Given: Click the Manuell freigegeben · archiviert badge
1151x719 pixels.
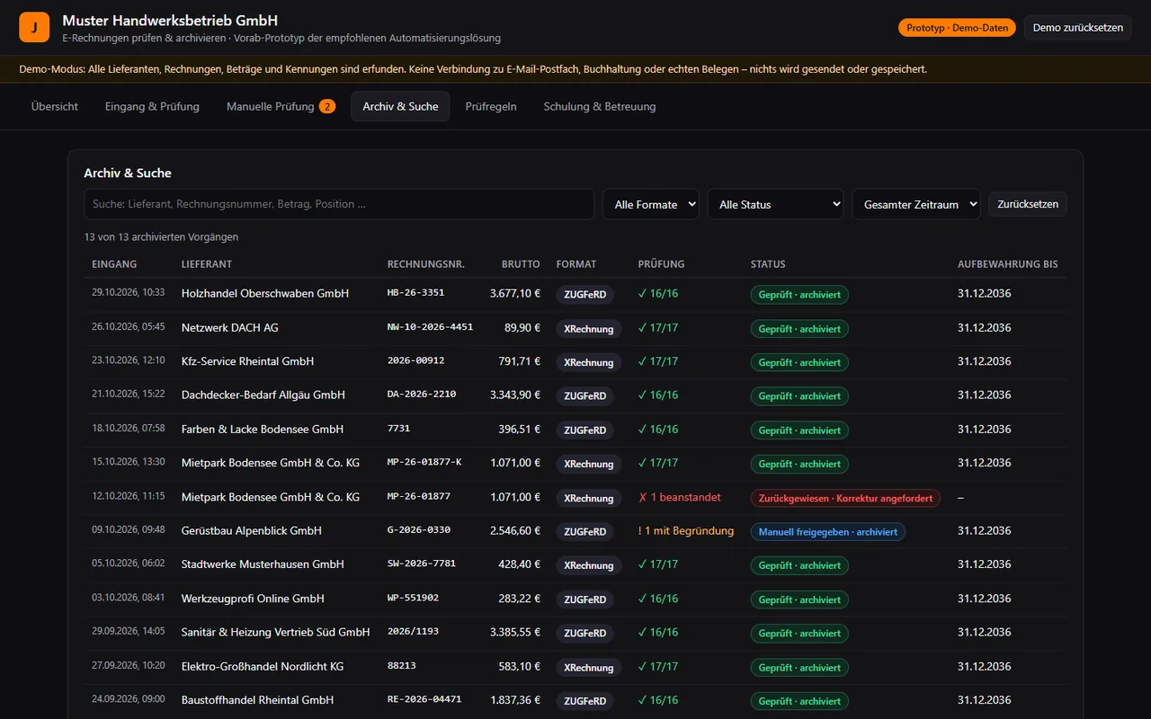Looking at the screenshot, I should 828,532.
